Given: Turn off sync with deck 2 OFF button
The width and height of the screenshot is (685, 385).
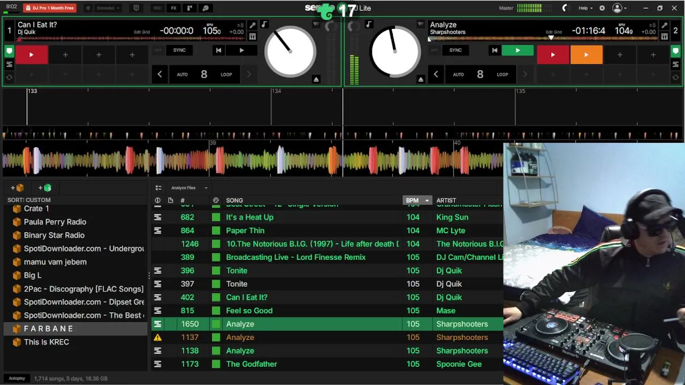Looking at the screenshot, I should point(434,50).
